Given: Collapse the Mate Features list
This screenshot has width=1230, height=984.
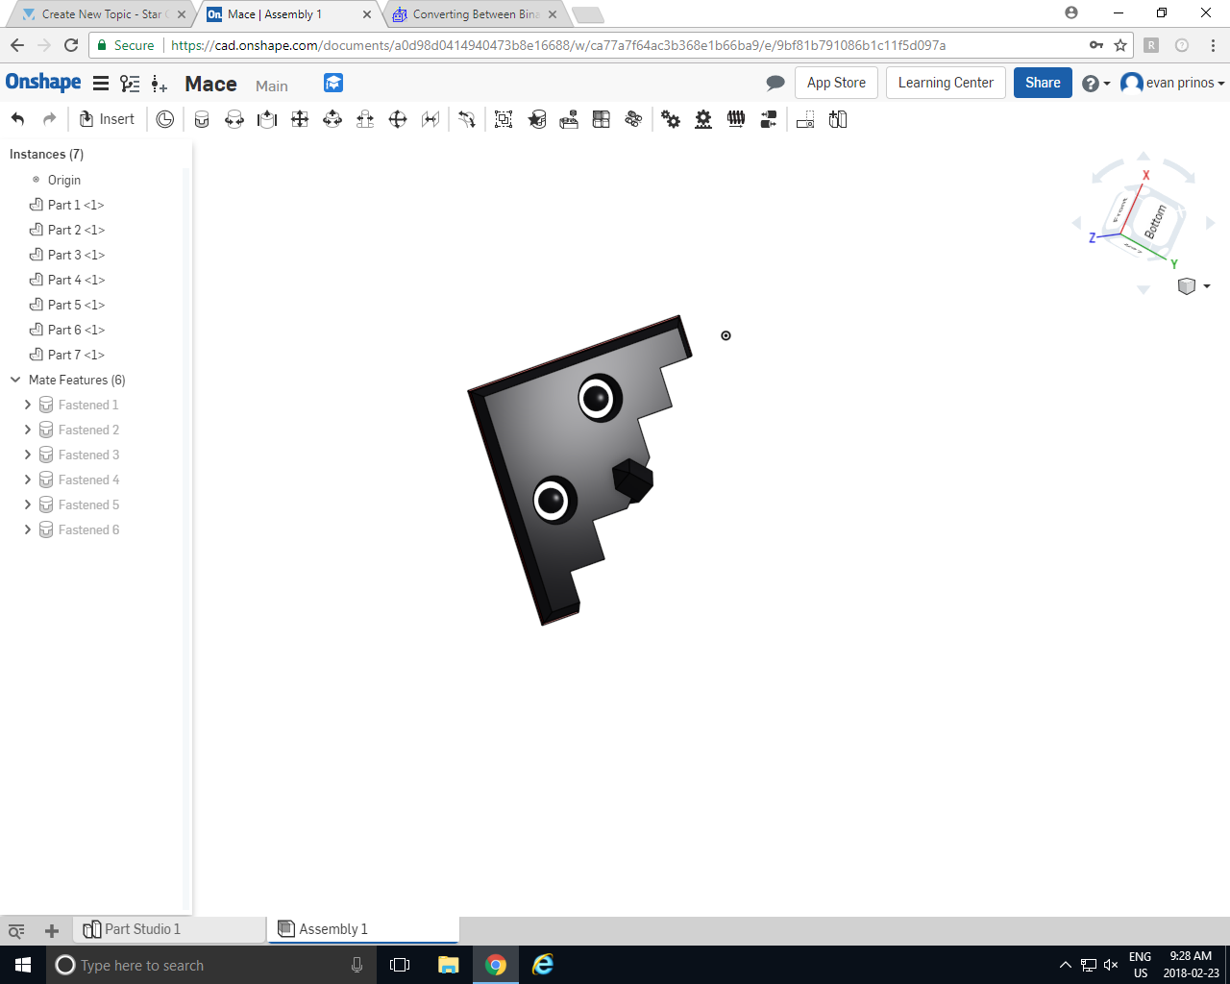Looking at the screenshot, I should pyautogui.click(x=15, y=380).
